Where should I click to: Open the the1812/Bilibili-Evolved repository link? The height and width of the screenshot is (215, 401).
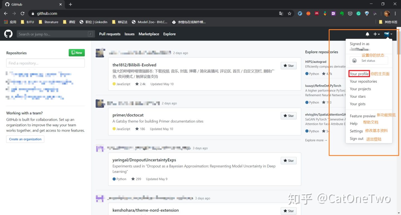click(134, 65)
